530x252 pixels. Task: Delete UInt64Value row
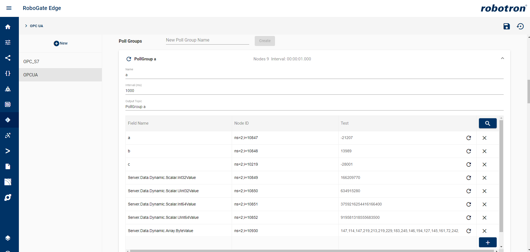[484, 218]
